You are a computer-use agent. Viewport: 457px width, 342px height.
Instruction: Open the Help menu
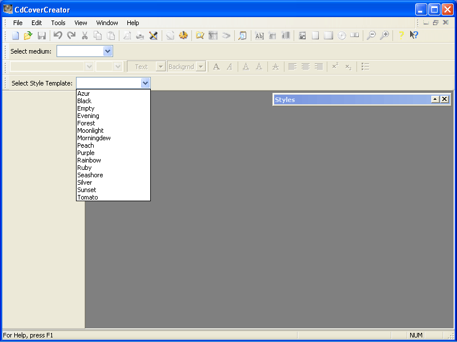coord(133,23)
